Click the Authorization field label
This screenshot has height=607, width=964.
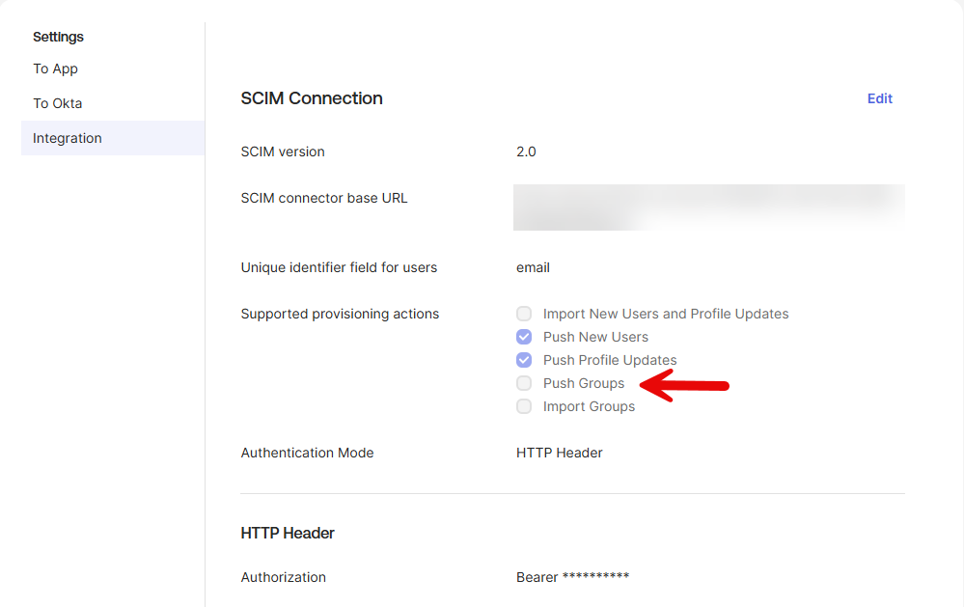point(284,577)
